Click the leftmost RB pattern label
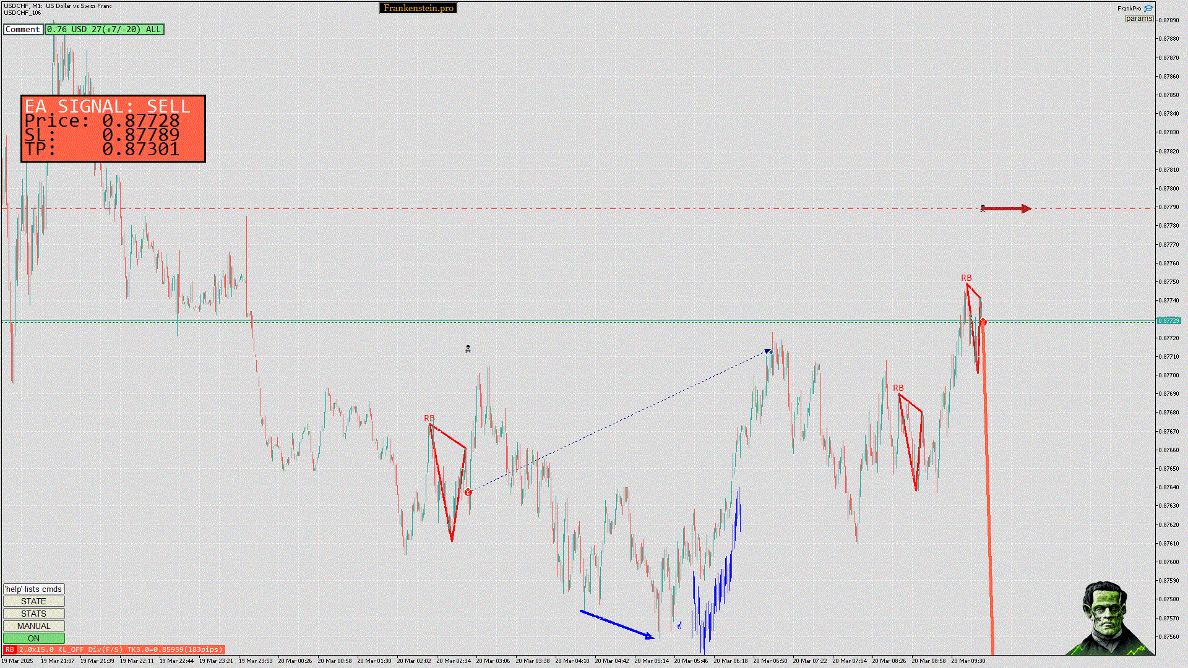The image size is (1188, 668). (429, 418)
